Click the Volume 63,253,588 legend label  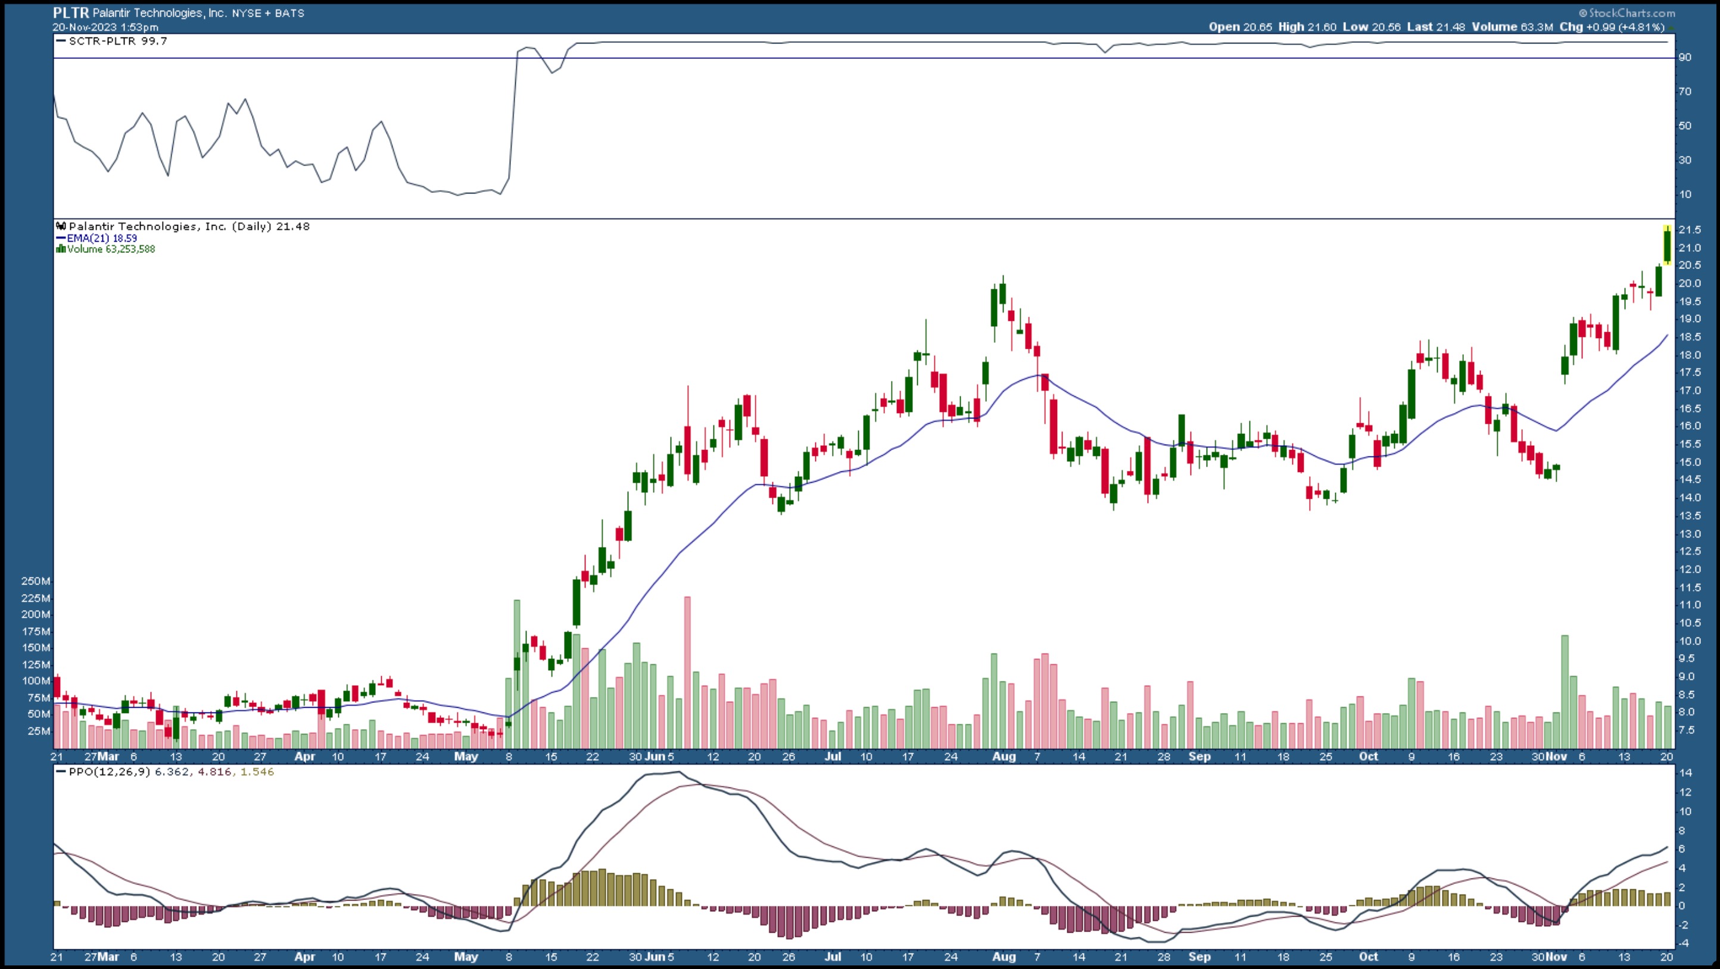111,249
